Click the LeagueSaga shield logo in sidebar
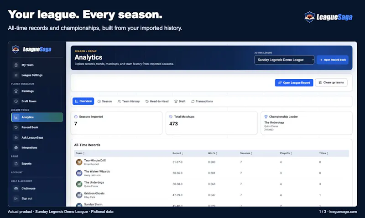Image resolution: width=365 pixels, height=218 pixels. coord(16,49)
